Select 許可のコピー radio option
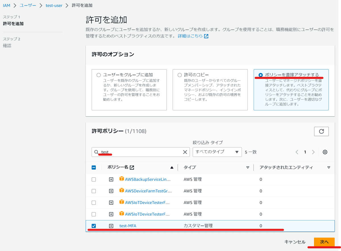 180,75
